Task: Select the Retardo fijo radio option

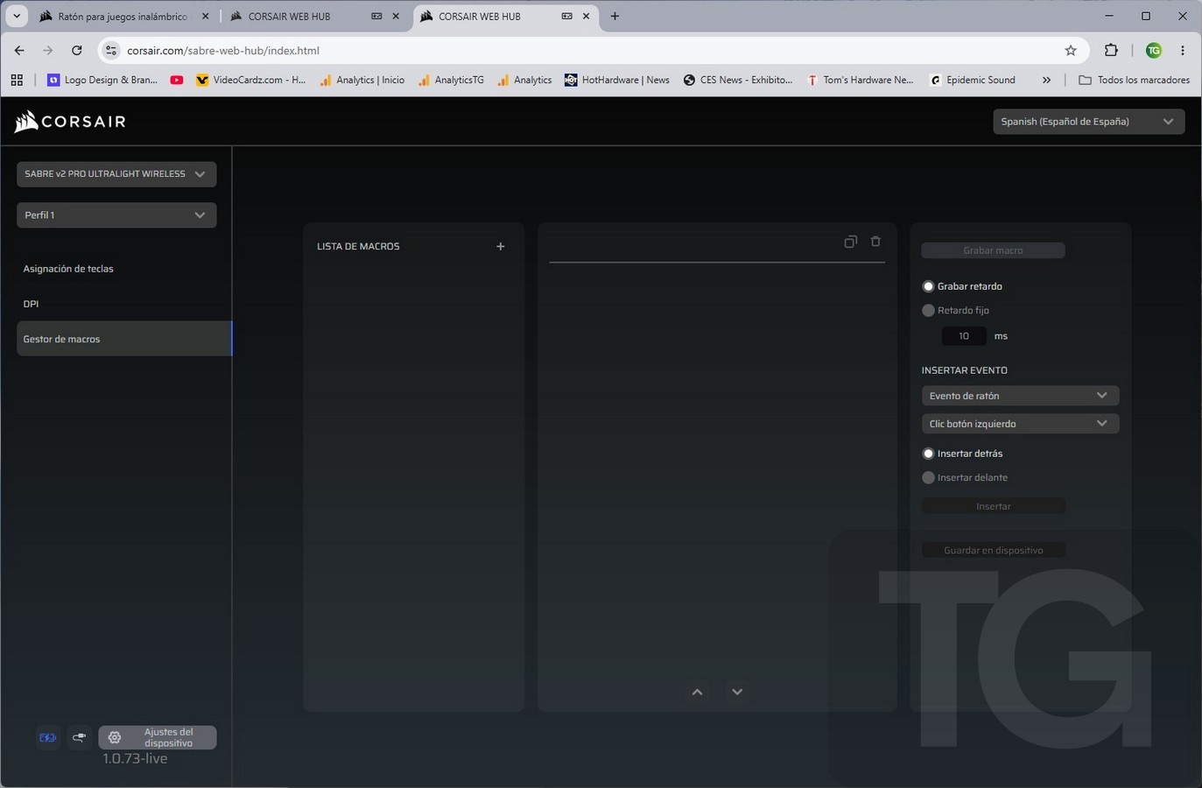Action: point(928,311)
